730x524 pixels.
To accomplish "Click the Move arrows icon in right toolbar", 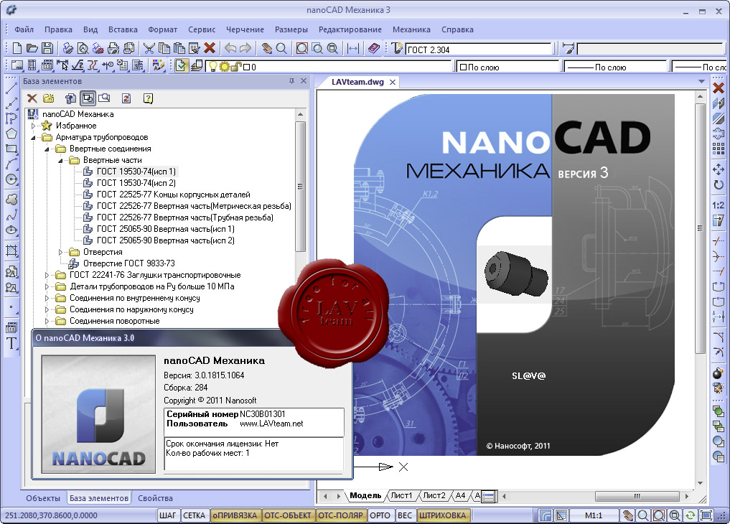I will point(719,169).
